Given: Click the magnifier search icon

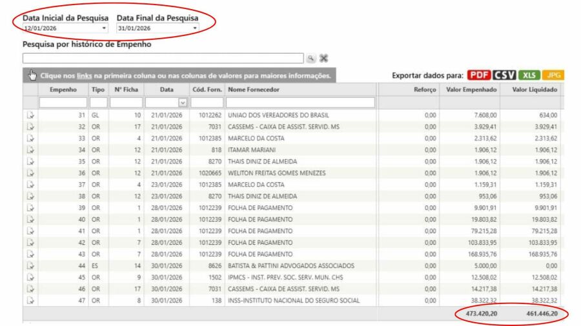Looking at the screenshot, I should [x=311, y=59].
